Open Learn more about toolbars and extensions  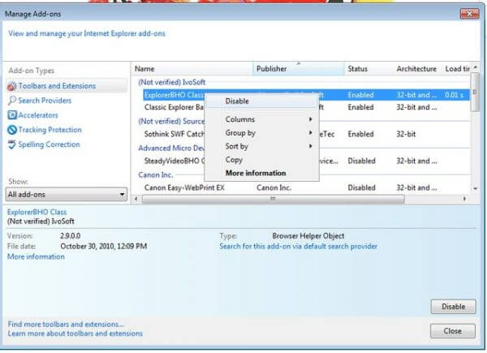click(75, 334)
